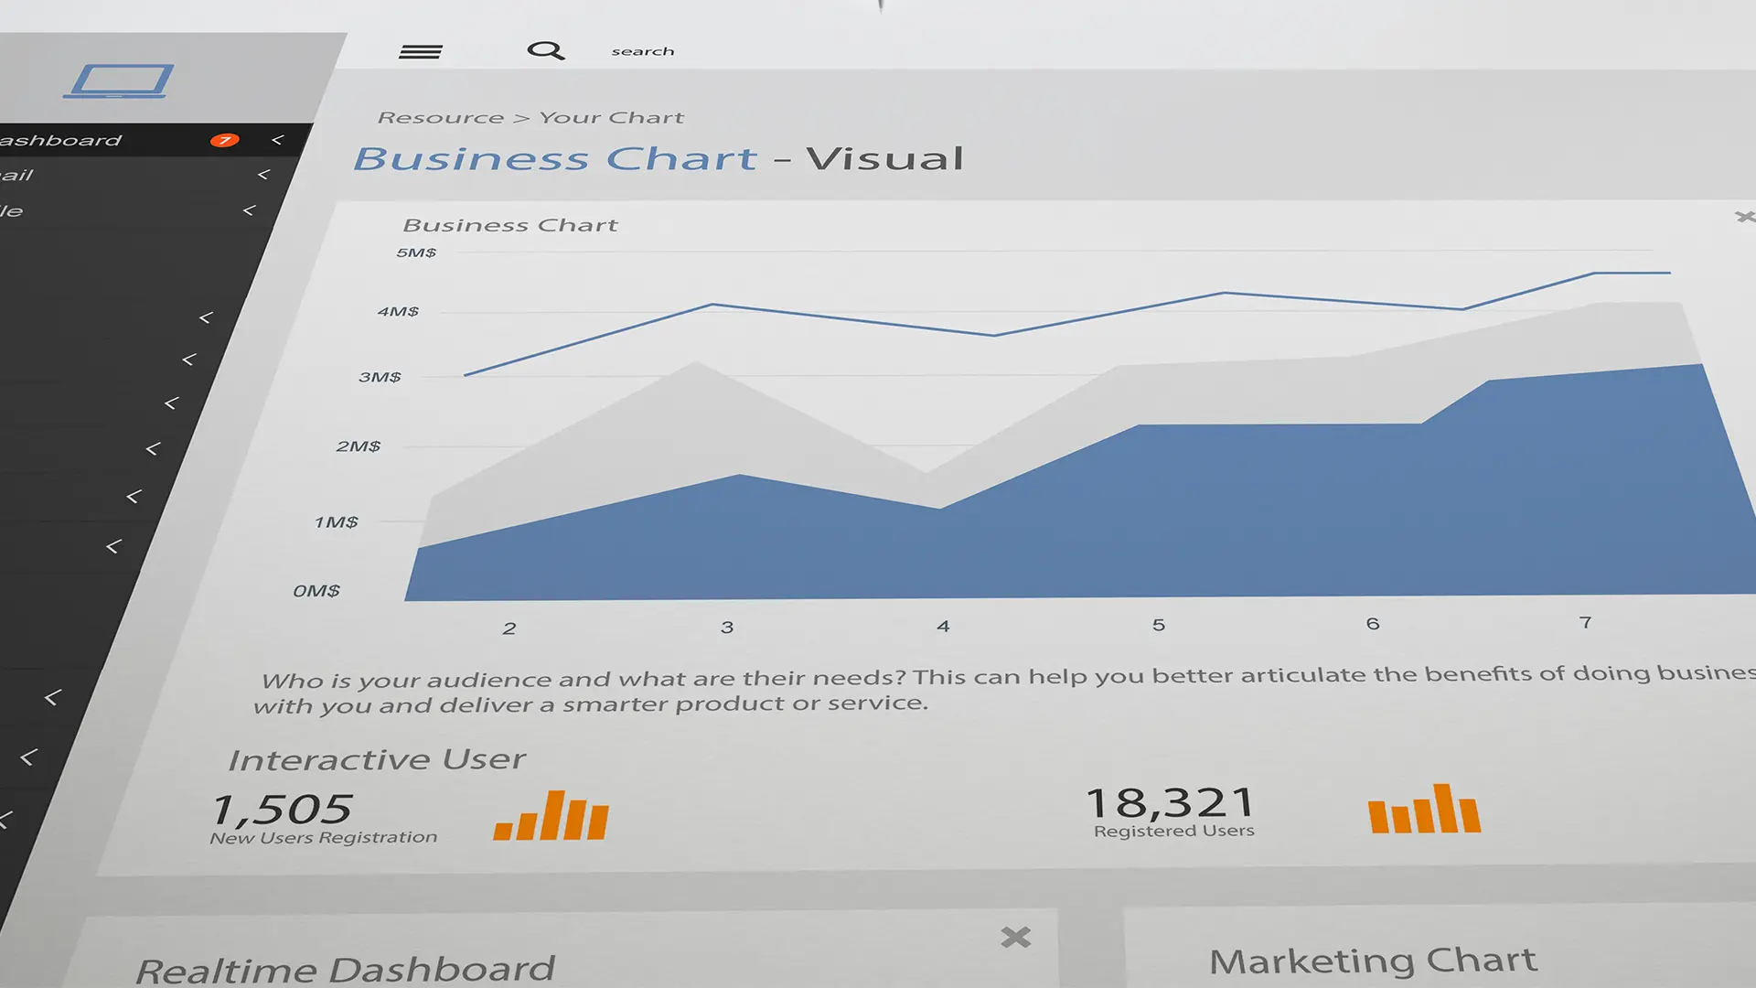Select the mail sidebar menu item
Screen dimensions: 1756x988
(x=16, y=176)
